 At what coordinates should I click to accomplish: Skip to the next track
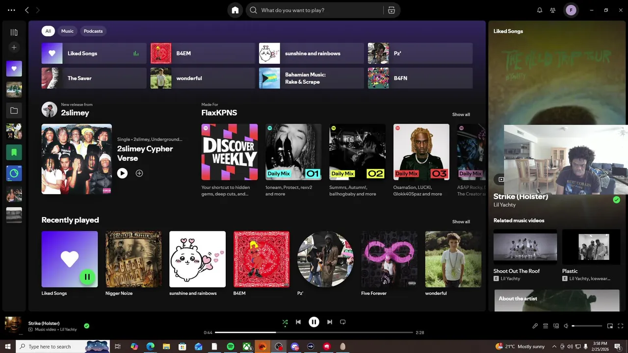tap(330, 322)
